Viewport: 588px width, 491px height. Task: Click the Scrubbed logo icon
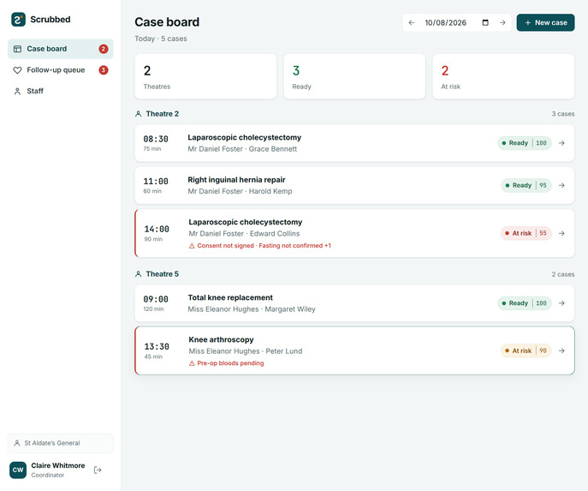18,20
